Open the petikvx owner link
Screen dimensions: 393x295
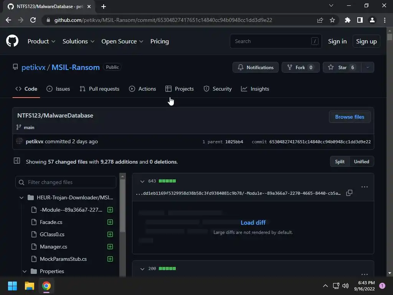(x=33, y=67)
